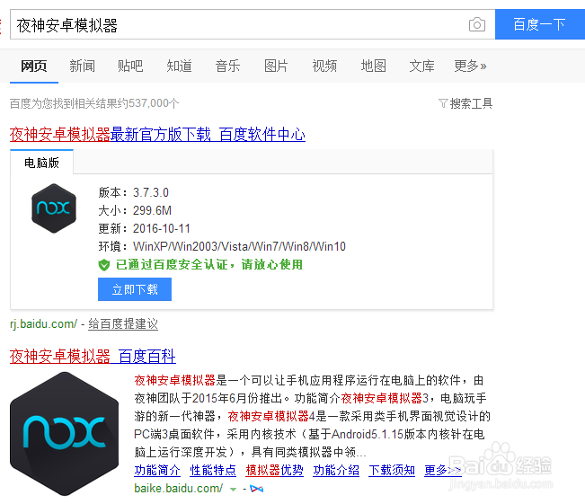Open the 贴吧 tab
Viewport: 585px width, 504px height.
pos(130,66)
